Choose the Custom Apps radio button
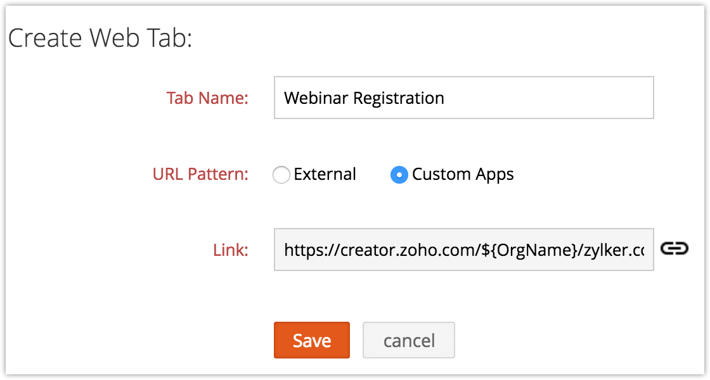710x380 pixels. (399, 174)
